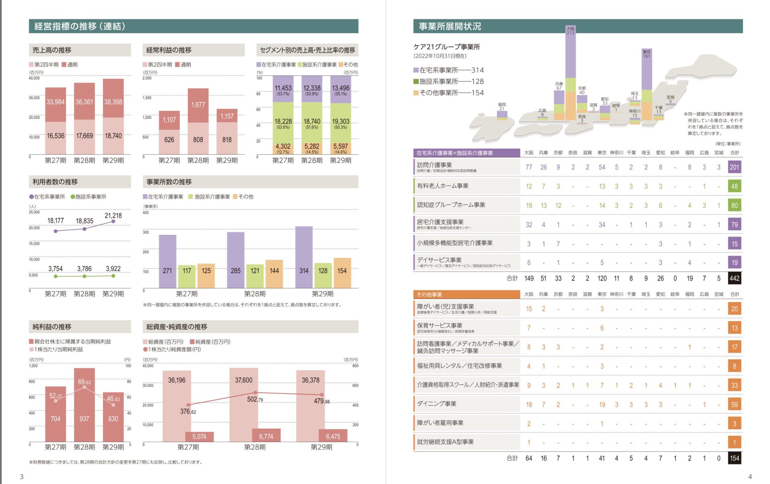Click the 33,984 sales bar value
The height and width of the screenshot is (484, 770).
(55, 102)
